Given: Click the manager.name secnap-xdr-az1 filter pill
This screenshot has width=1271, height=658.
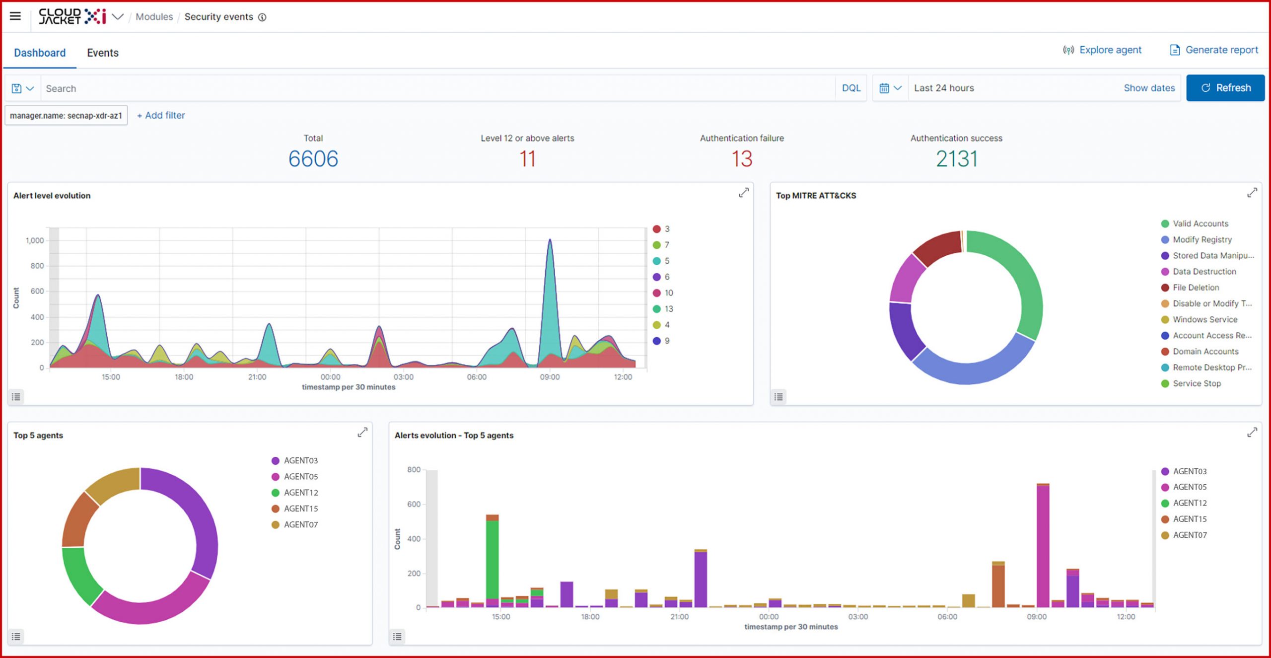Looking at the screenshot, I should click(66, 115).
